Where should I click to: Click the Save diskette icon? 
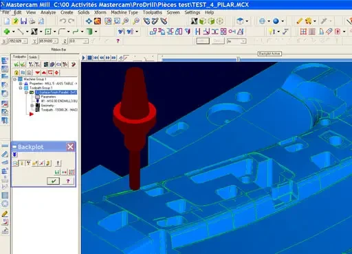point(23,21)
